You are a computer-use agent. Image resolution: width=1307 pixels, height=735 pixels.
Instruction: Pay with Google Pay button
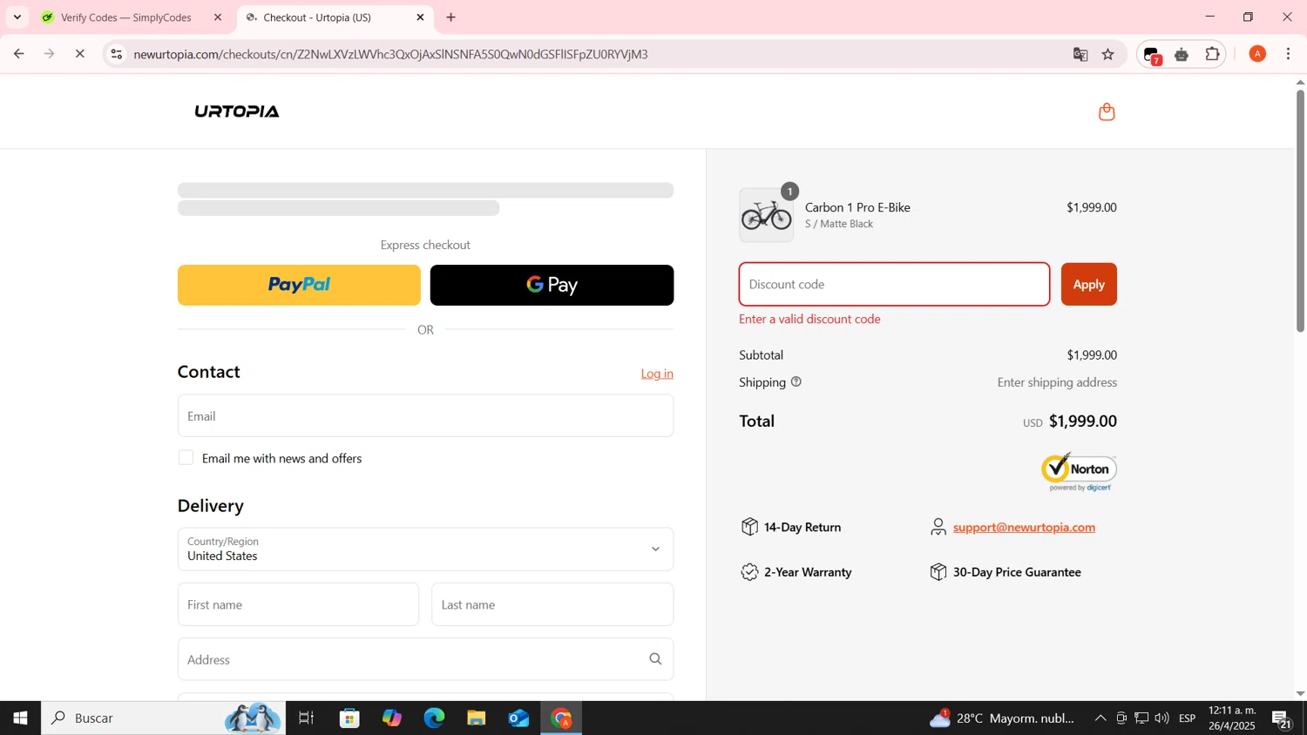pos(552,285)
